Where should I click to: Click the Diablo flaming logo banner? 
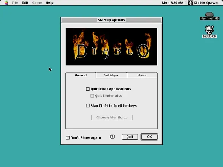point(112,47)
